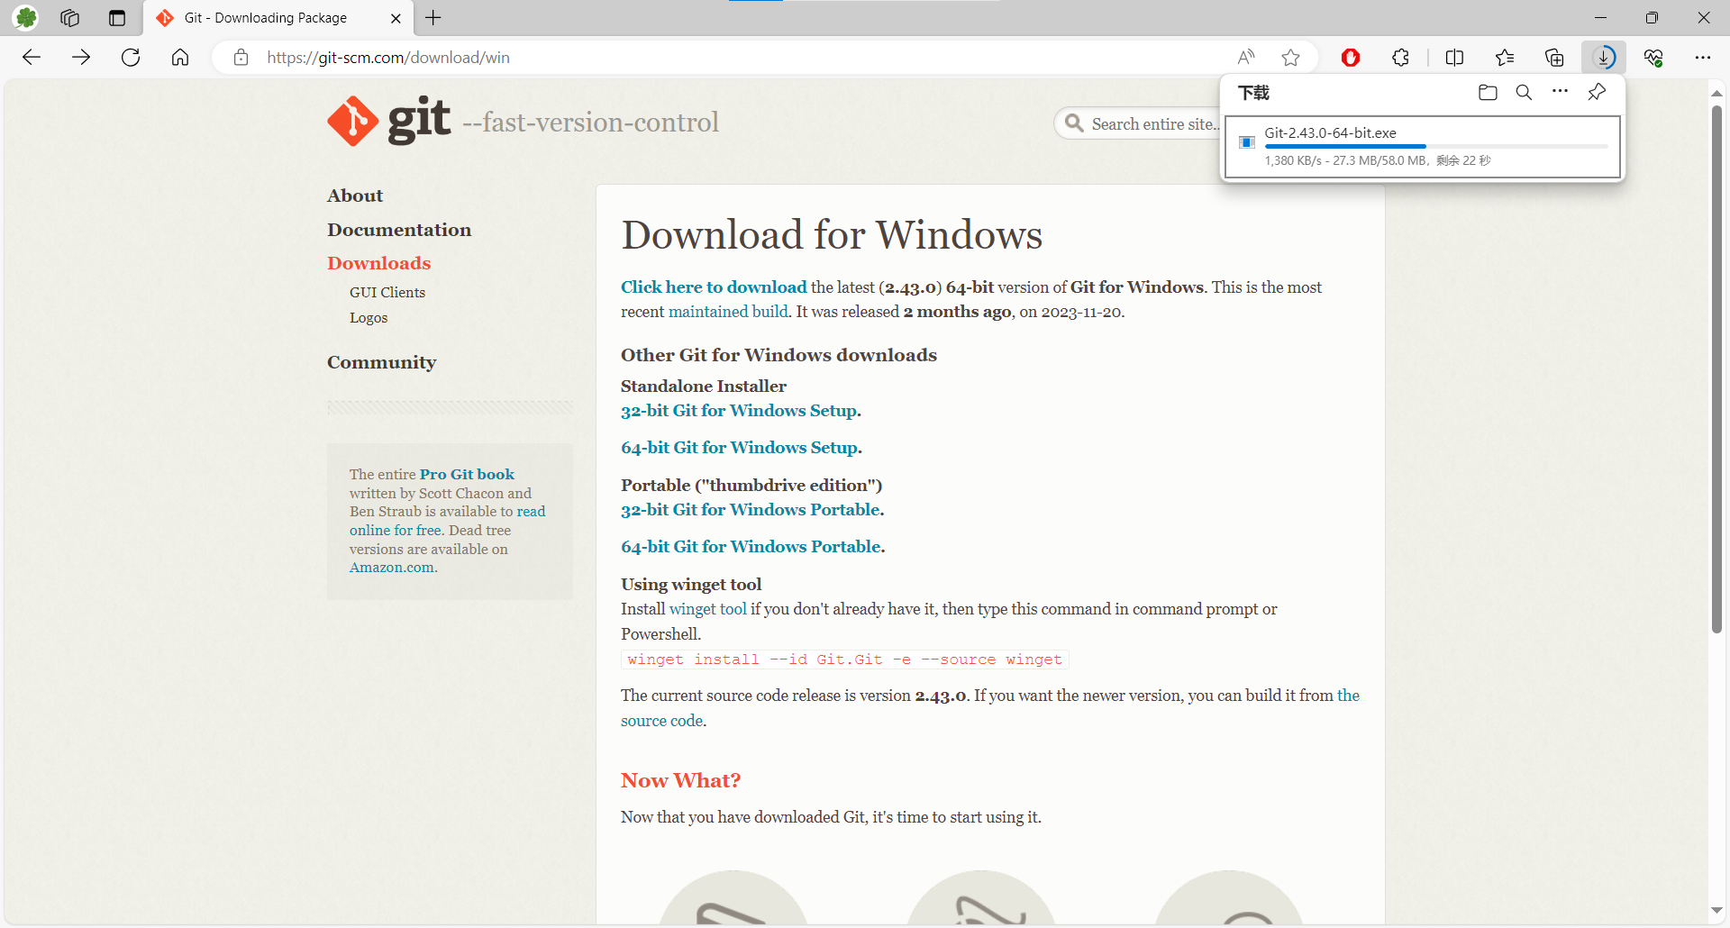This screenshot has width=1730, height=928.
Task: Click the Downloads toolbar button
Action: tap(1604, 58)
